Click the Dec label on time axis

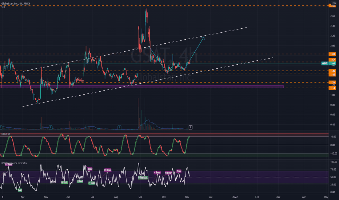click(210, 197)
